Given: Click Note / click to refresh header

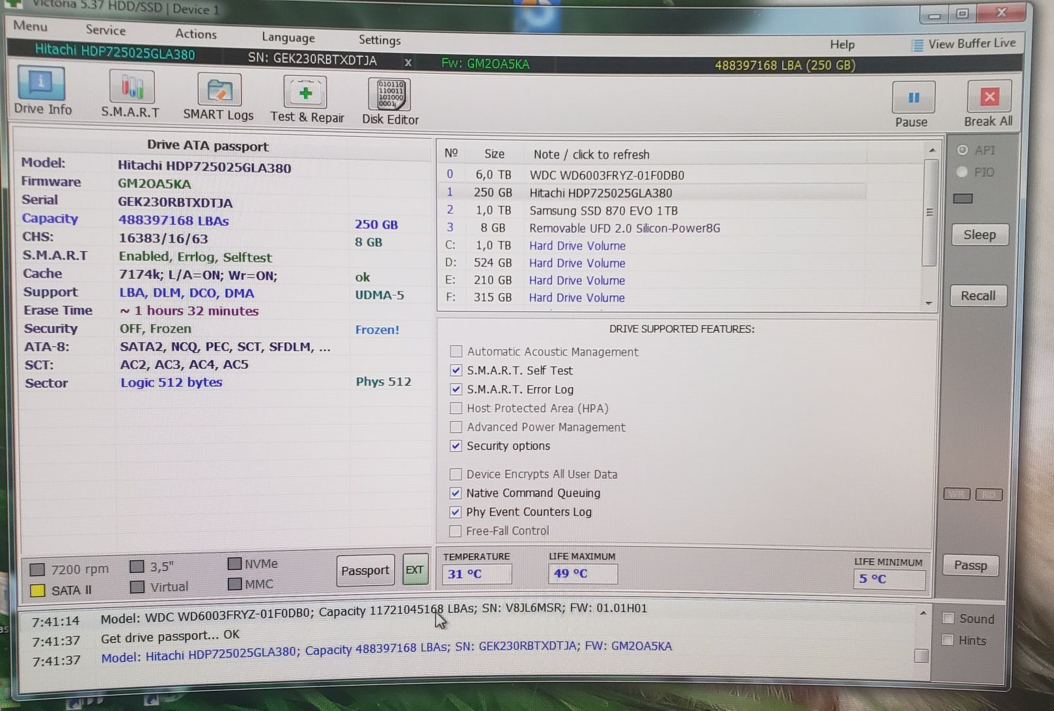Looking at the screenshot, I should [x=591, y=154].
